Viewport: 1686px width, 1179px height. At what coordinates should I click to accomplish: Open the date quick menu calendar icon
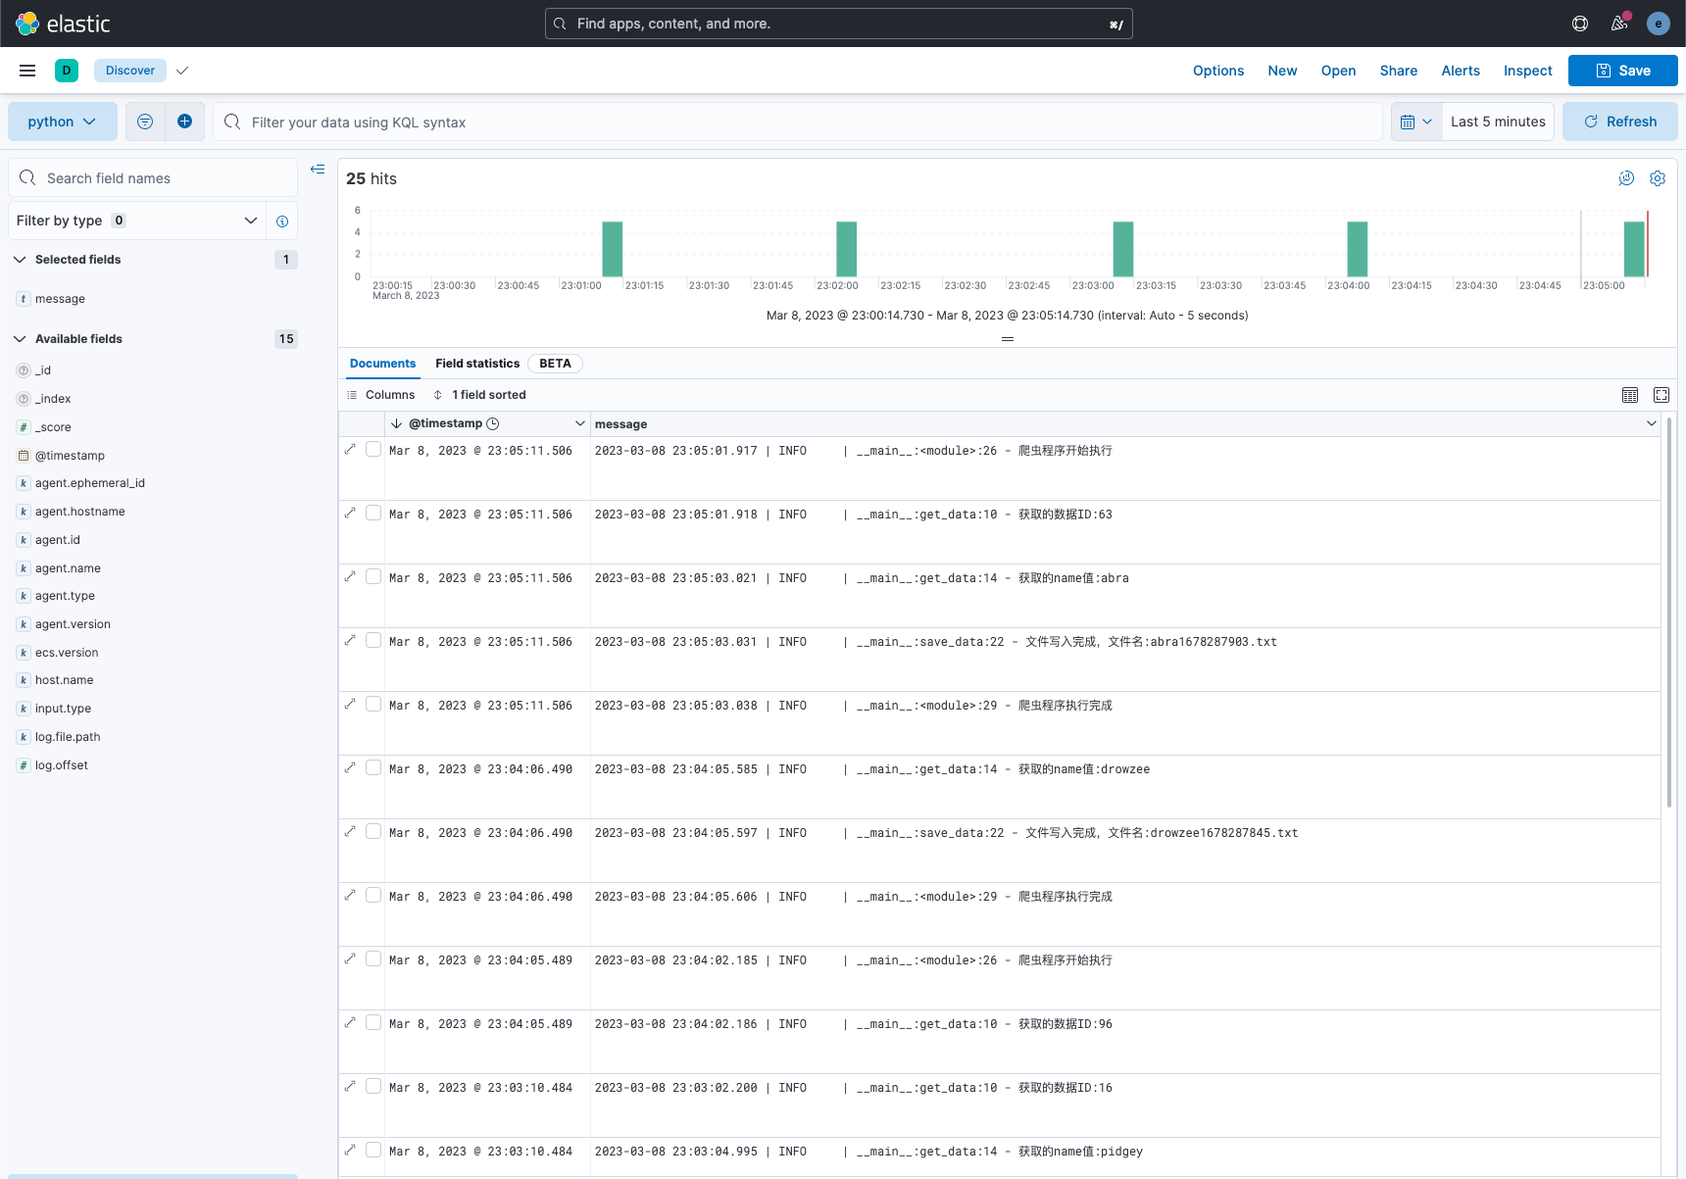click(x=1416, y=122)
